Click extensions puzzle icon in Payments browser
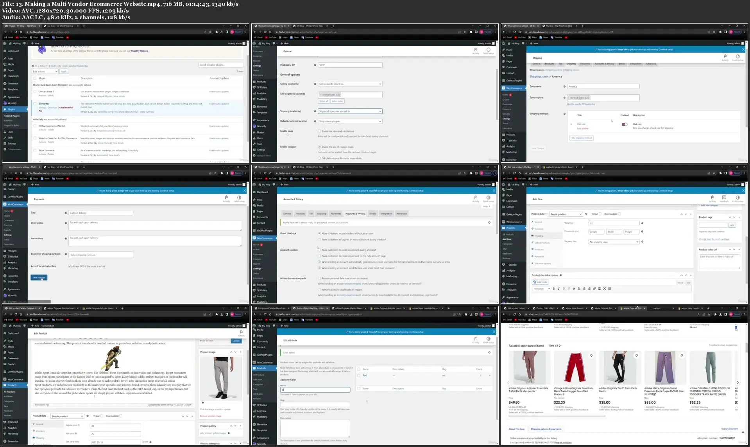 [x=221, y=173]
